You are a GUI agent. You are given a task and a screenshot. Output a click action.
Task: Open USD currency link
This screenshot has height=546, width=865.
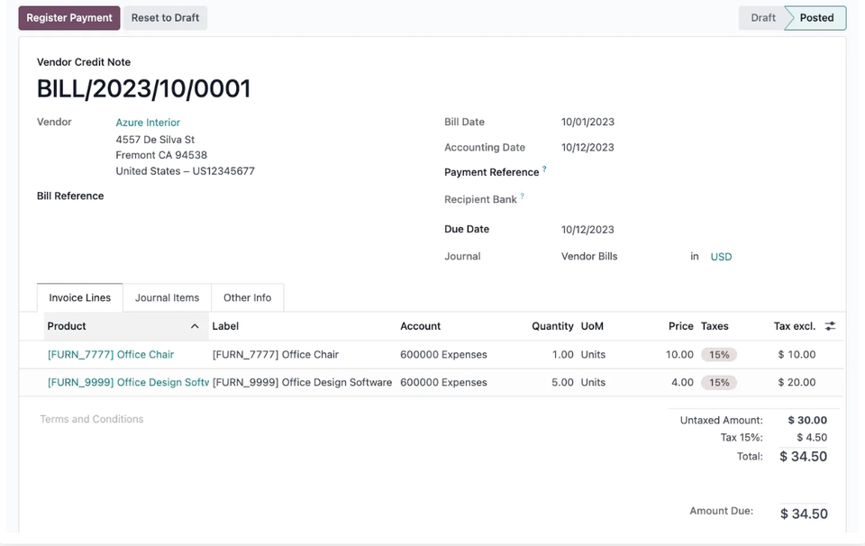(x=721, y=257)
